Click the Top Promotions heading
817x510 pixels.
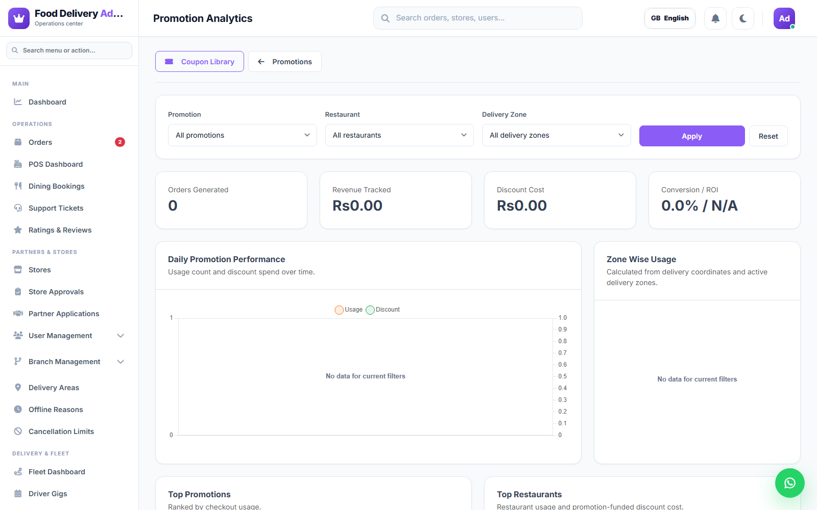[x=199, y=494]
